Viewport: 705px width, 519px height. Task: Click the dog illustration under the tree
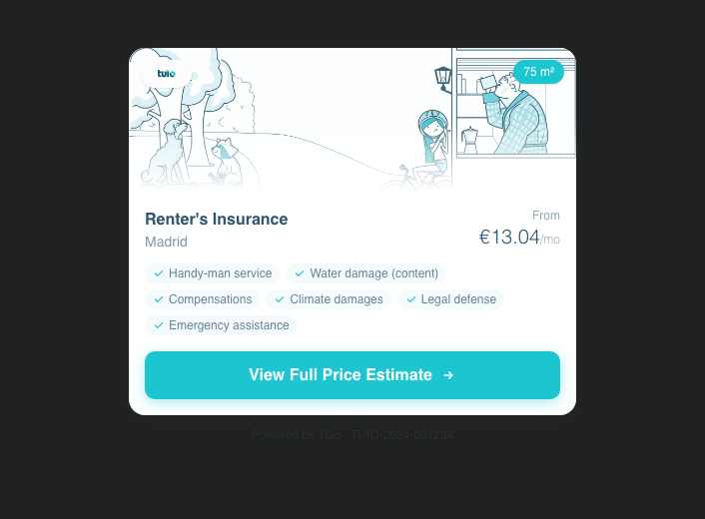[x=166, y=152]
